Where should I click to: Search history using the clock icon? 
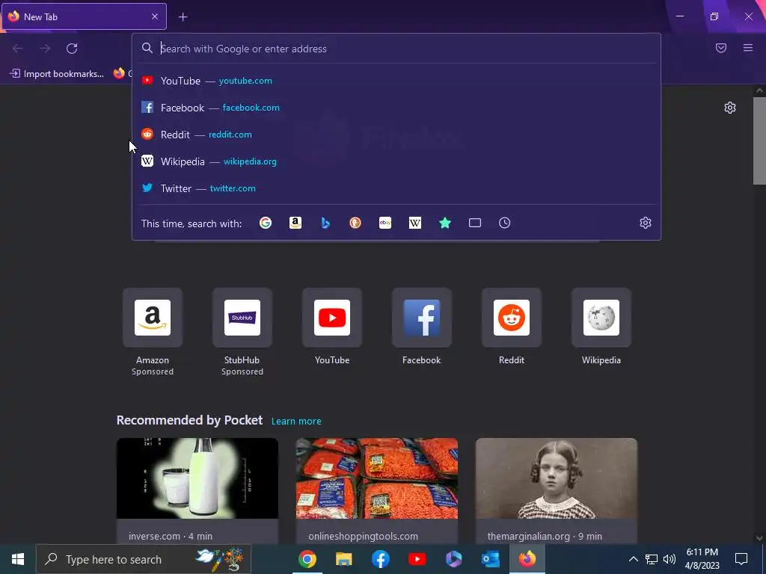coord(505,223)
